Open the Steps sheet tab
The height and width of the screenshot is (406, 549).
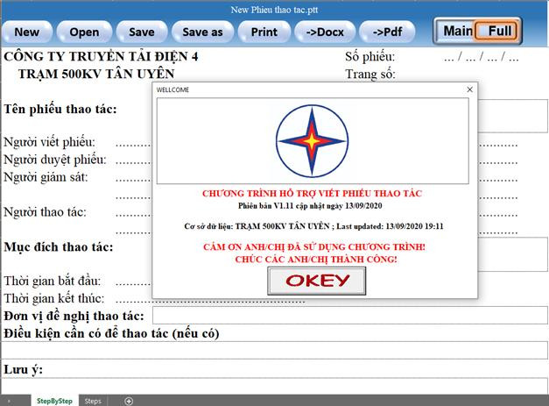(93, 401)
